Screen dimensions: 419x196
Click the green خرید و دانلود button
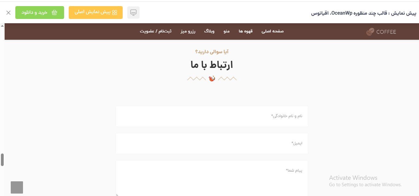pyautogui.click(x=40, y=13)
